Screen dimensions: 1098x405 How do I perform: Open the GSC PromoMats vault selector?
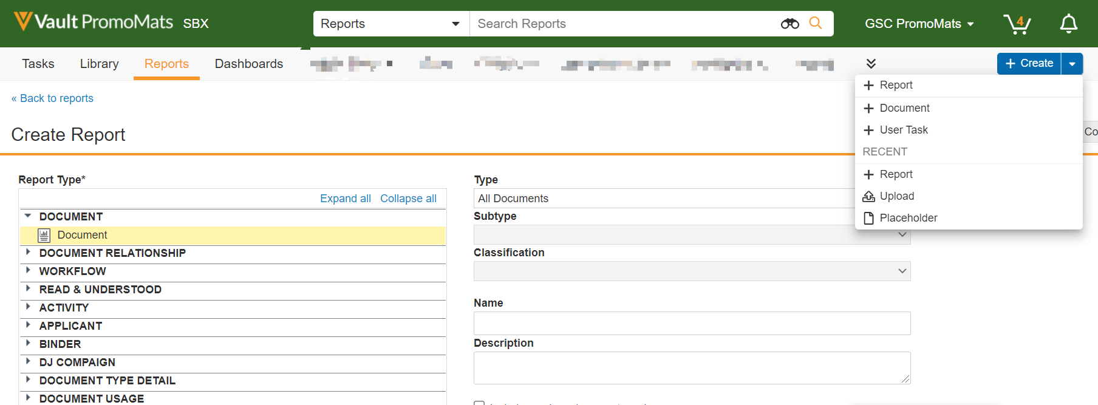tap(919, 24)
